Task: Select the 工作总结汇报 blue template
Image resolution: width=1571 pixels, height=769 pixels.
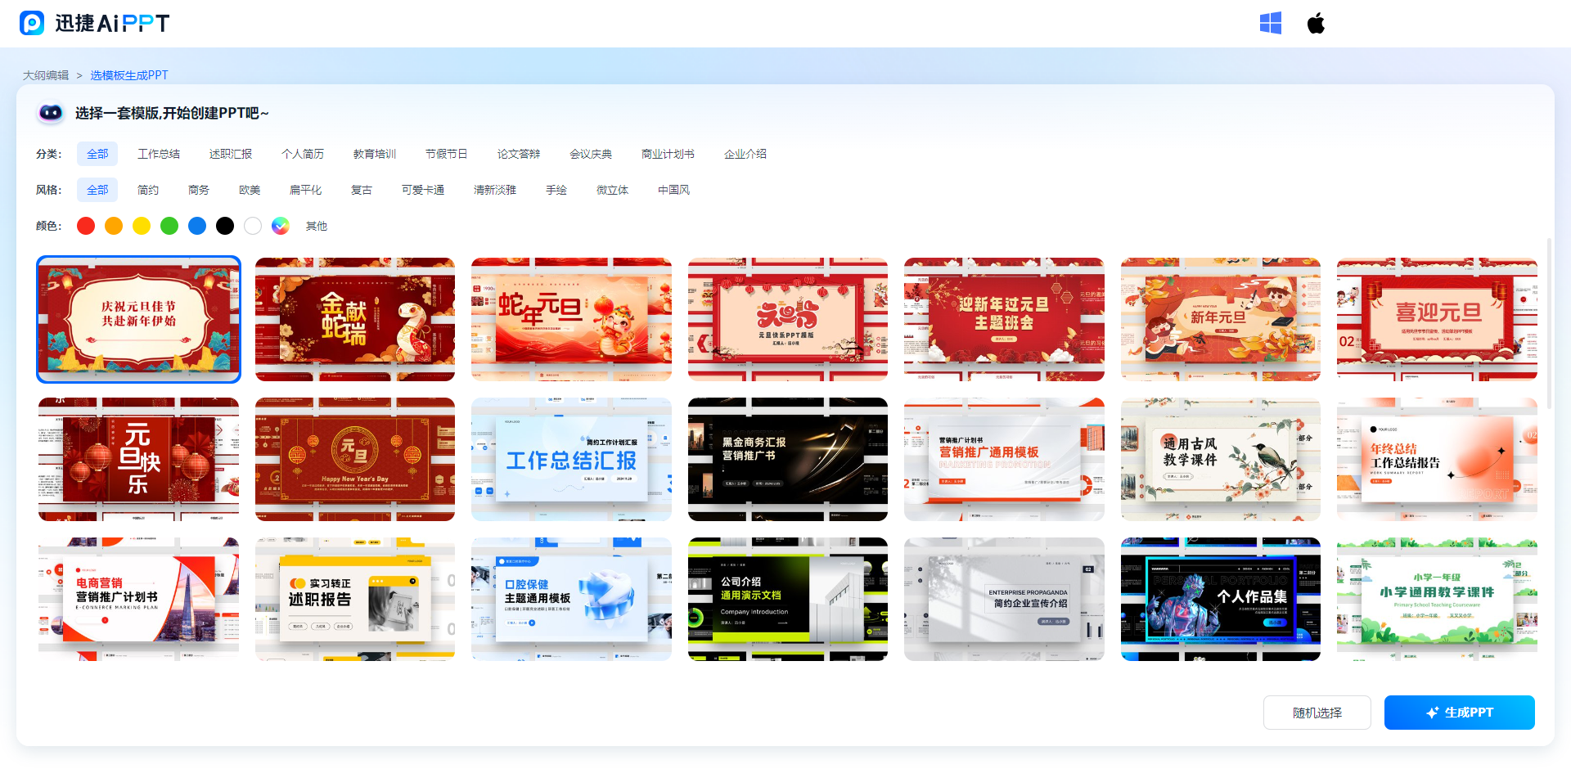Action: (x=571, y=460)
